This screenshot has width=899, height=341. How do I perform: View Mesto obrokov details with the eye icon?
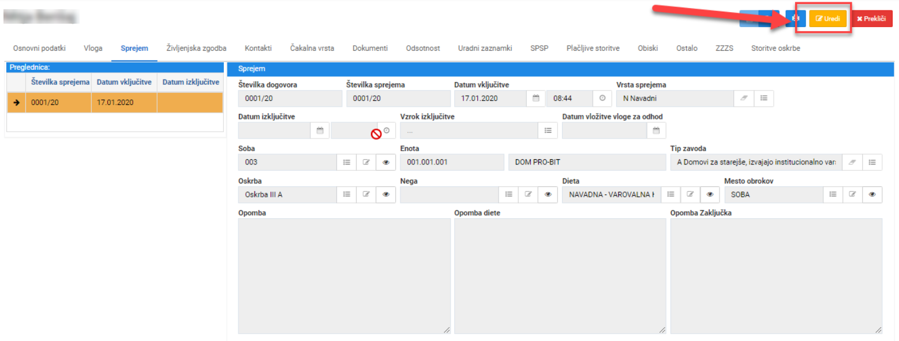coord(872,194)
